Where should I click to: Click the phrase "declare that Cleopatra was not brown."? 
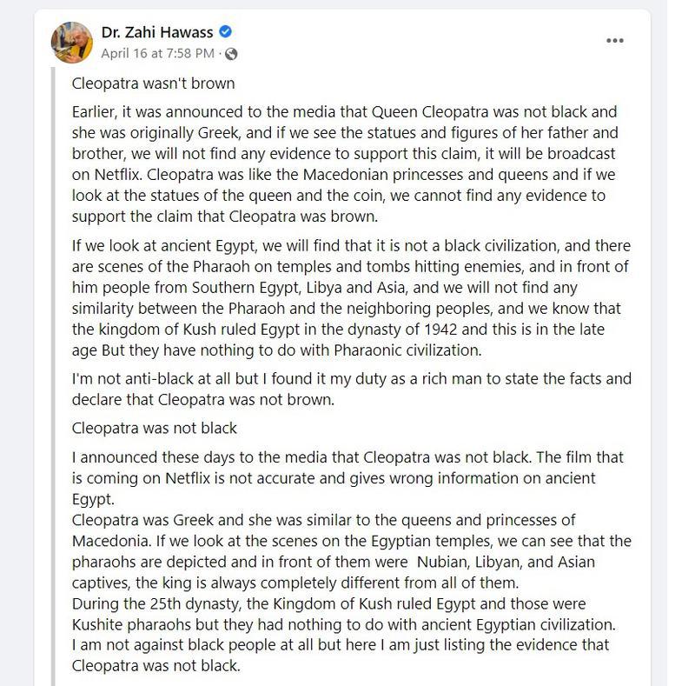(x=203, y=399)
